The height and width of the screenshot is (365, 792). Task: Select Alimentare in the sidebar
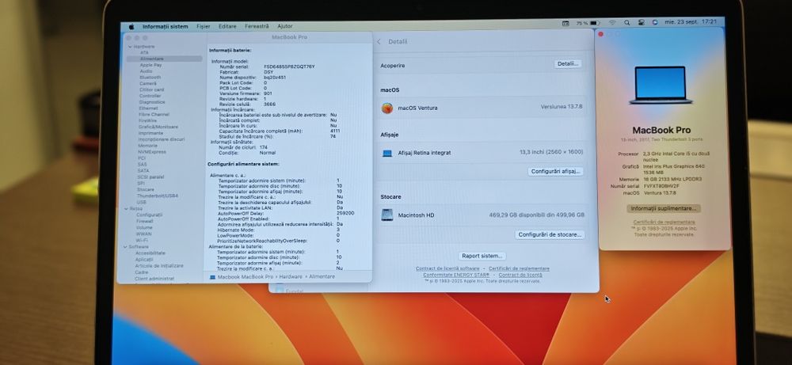tap(164, 59)
